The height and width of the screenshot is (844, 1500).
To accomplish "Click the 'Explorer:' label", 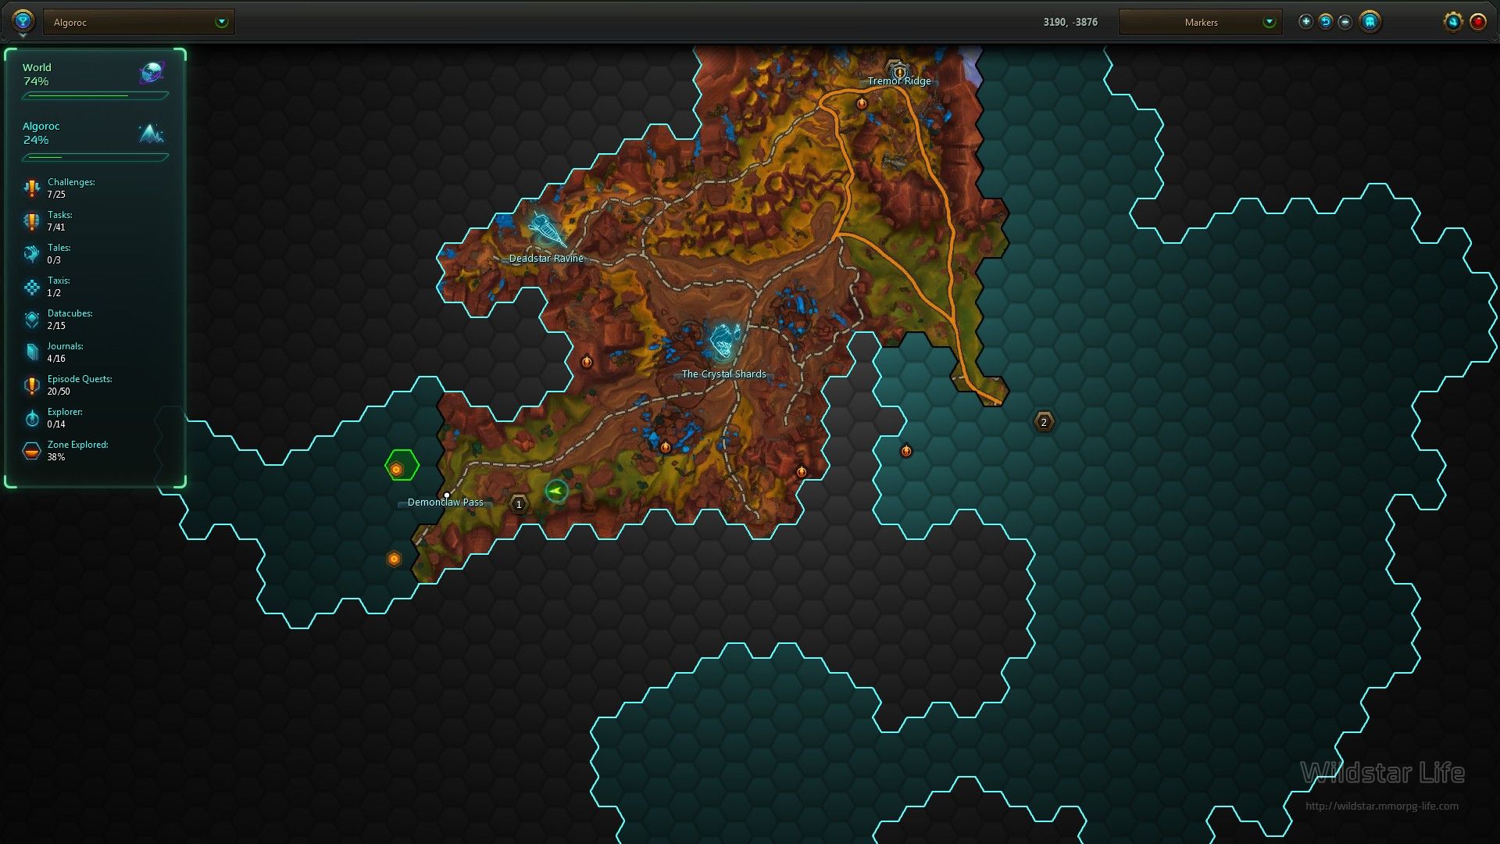I will pos(65,412).
